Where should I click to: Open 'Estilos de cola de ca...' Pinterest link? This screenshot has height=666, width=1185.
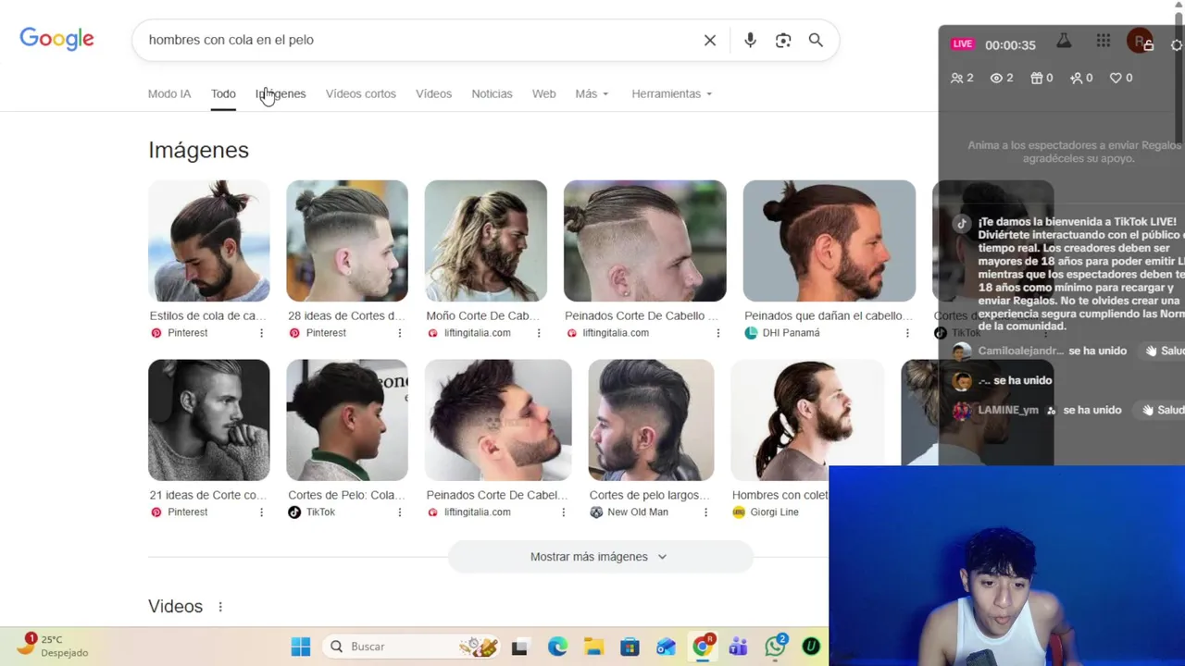(208, 315)
